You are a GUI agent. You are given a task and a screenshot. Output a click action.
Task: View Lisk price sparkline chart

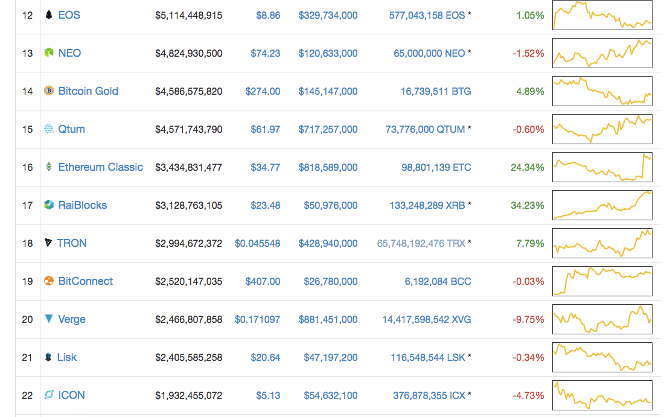(x=602, y=357)
